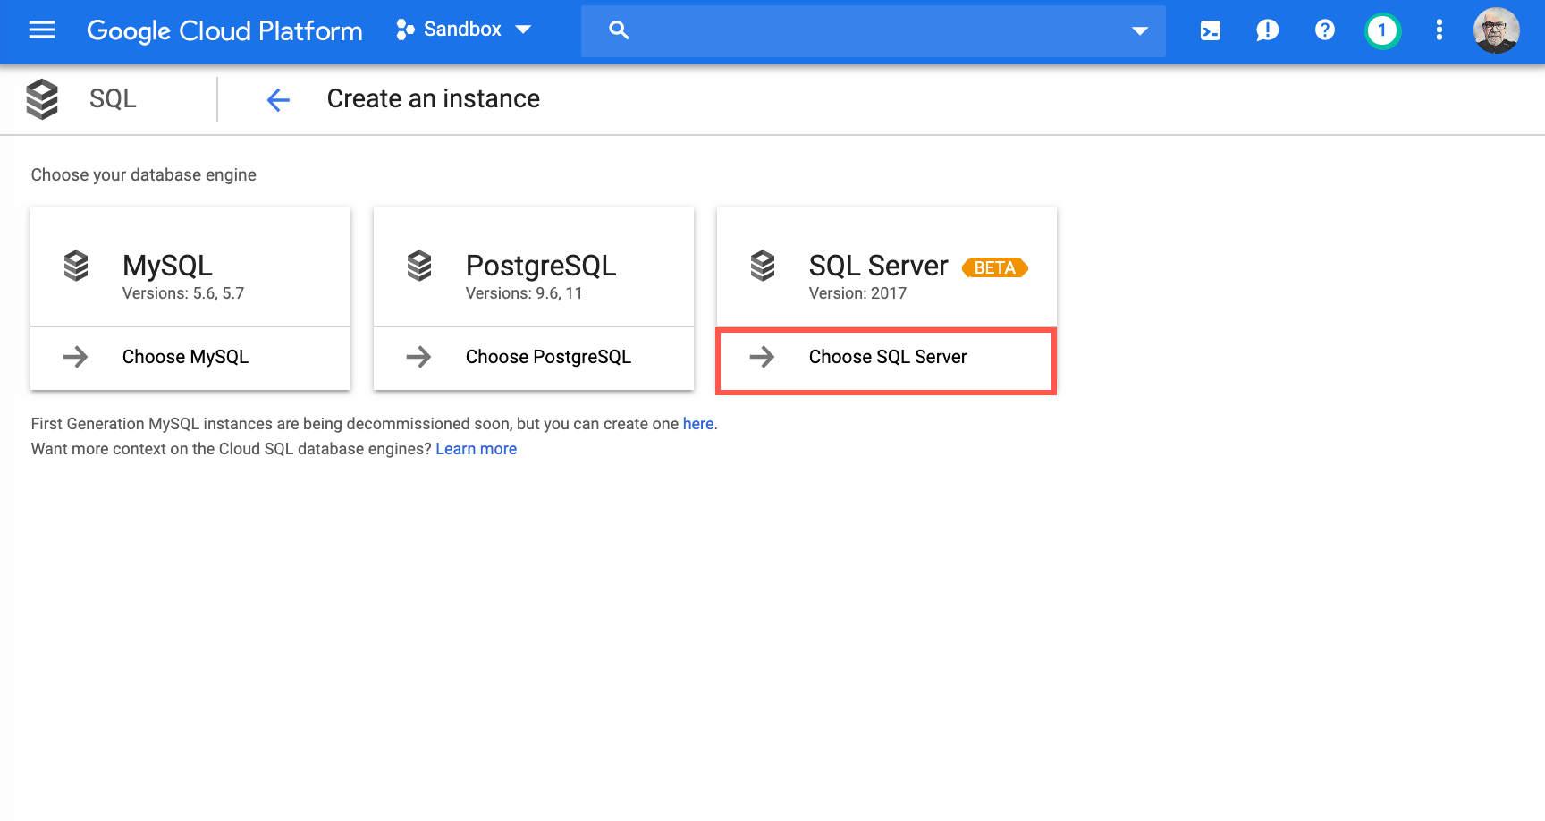Image resolution: width=1545 pixels, height=821 pixels.
Task: Open the three-dot settings menu
Action: [x=1439, y=30]
